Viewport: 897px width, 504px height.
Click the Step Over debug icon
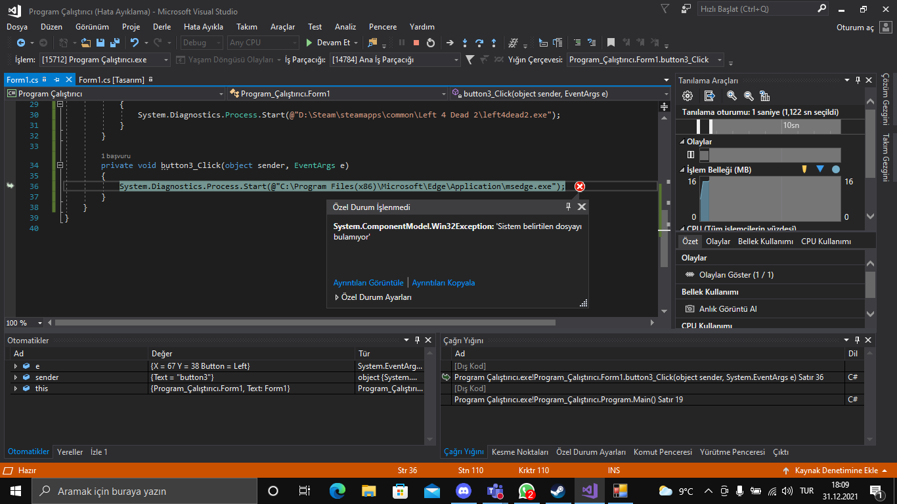(x=479, y=43)
